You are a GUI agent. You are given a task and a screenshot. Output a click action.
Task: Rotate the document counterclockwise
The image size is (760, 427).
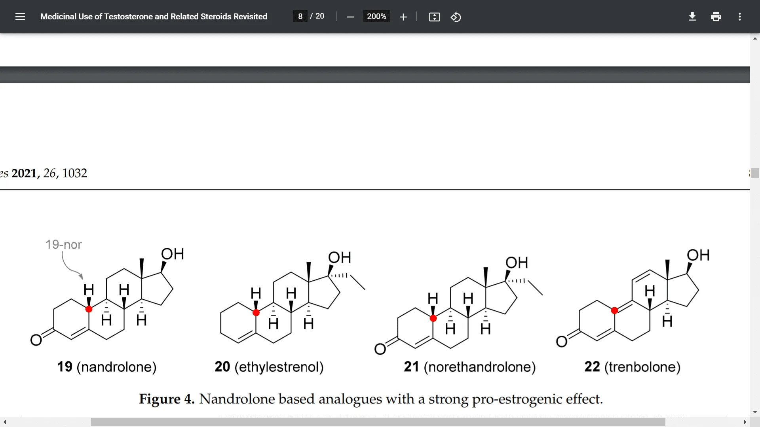click(x=456, y=17)
